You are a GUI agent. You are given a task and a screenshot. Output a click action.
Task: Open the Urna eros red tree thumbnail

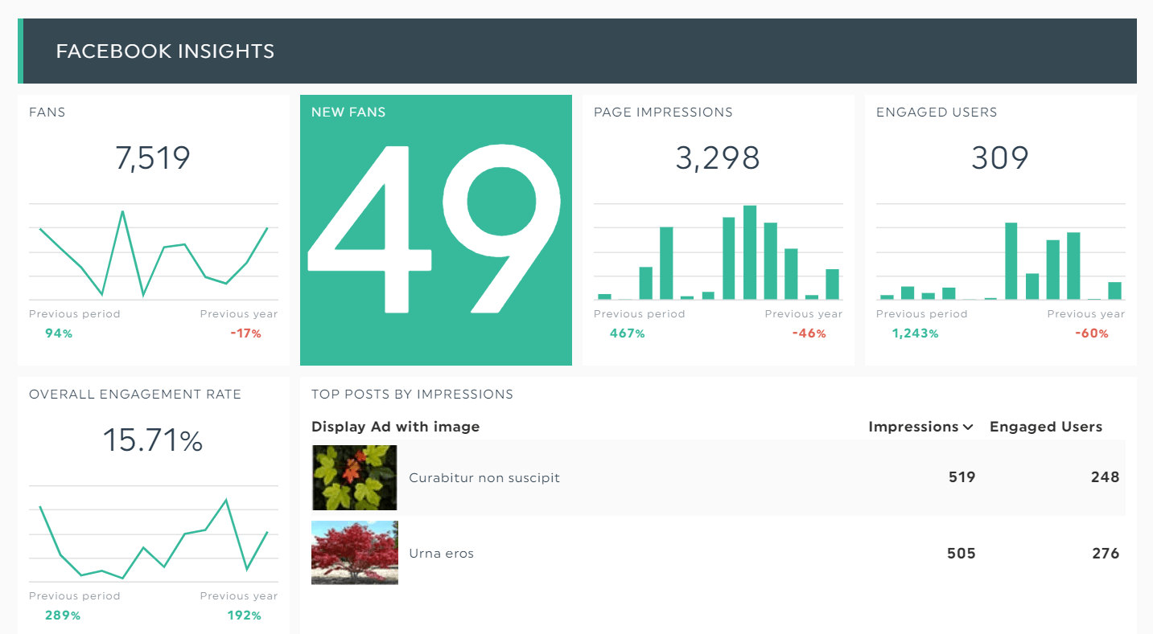click(355, 553)
